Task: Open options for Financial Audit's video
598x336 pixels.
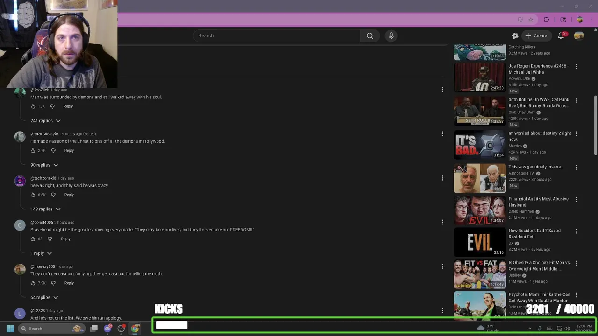Action: pos(576,199)
